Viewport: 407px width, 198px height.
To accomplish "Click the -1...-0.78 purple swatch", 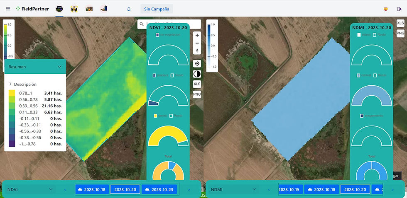I will (x=12, y=144).
